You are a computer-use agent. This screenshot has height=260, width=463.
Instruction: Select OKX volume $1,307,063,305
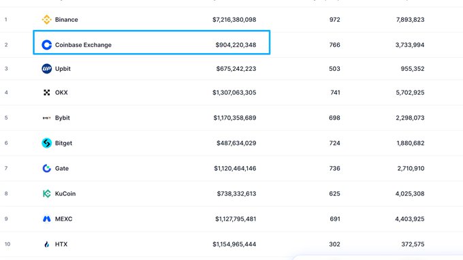234,93
